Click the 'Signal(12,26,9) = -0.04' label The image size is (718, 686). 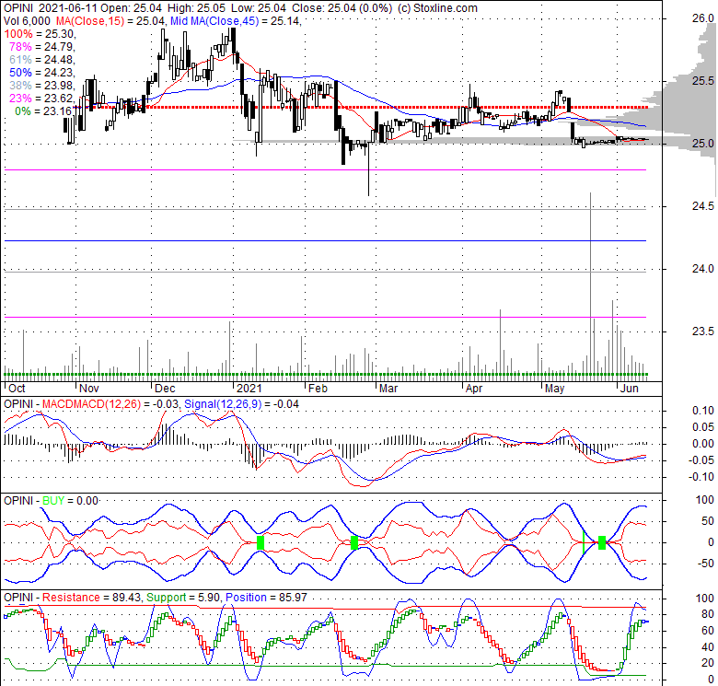pyautogui.click(x=241, y=404)
